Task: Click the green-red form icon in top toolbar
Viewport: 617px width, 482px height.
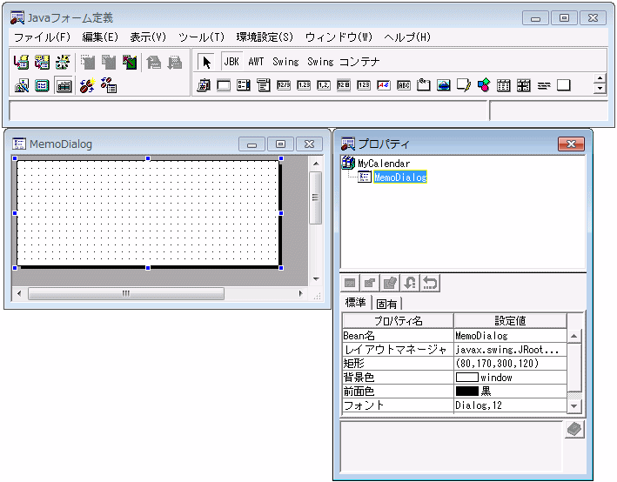Action: tap(130, 63)
